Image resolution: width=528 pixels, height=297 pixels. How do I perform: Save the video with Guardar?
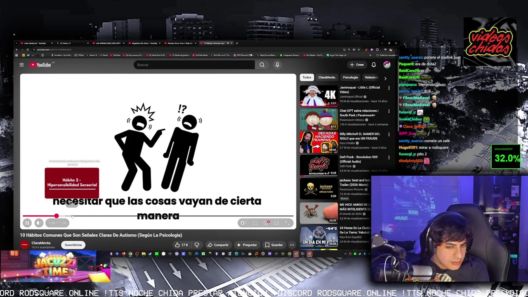click(x=274, y=245)
